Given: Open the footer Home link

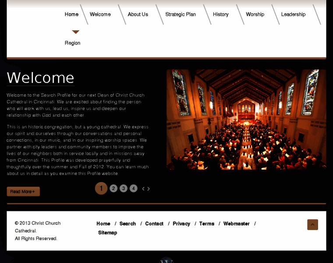Looking at the screenshot, I should click(x=103, y=224).
